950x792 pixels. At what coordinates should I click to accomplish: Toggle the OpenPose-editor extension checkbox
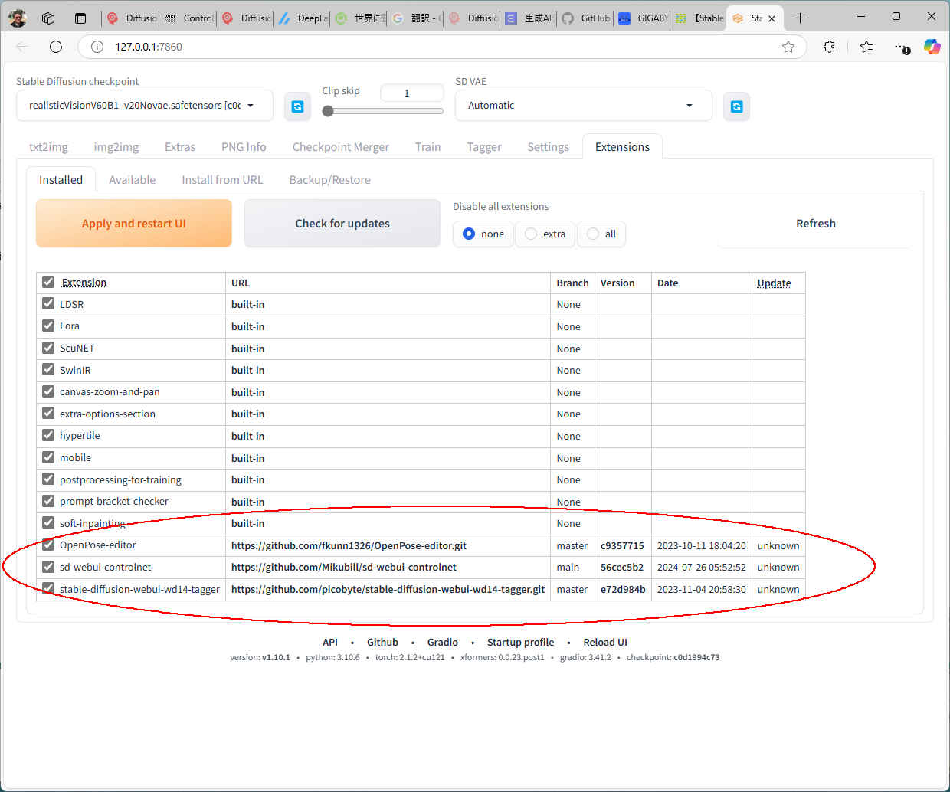click(x=48, y=545)
